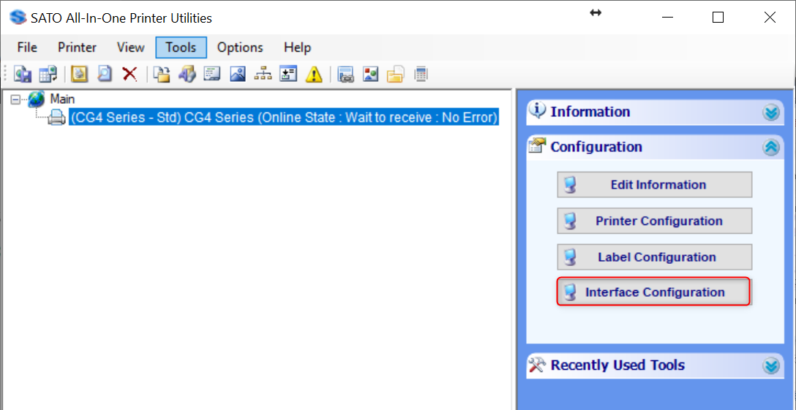Collapse the Main tree node
This screenshot has width=796, height=410.
coord(16,99)
